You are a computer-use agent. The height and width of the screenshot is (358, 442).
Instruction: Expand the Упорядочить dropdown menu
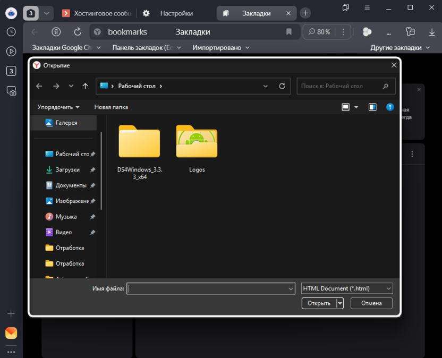click(x=58, y=107)
